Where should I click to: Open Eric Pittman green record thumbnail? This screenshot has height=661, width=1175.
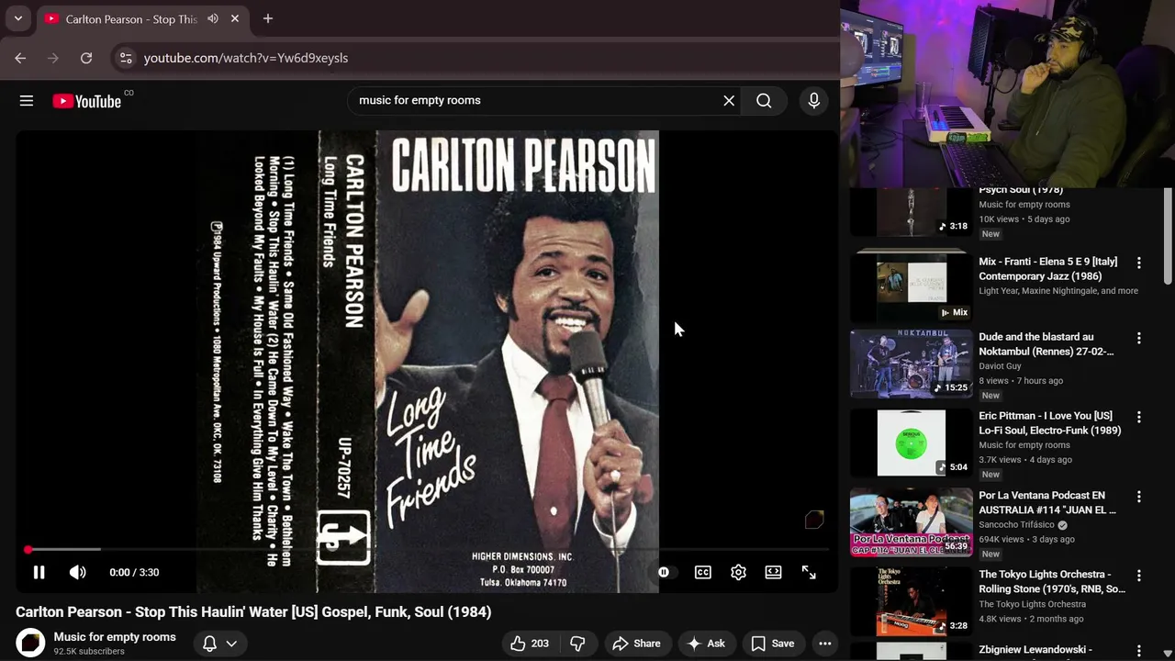(x=911, y=443)
